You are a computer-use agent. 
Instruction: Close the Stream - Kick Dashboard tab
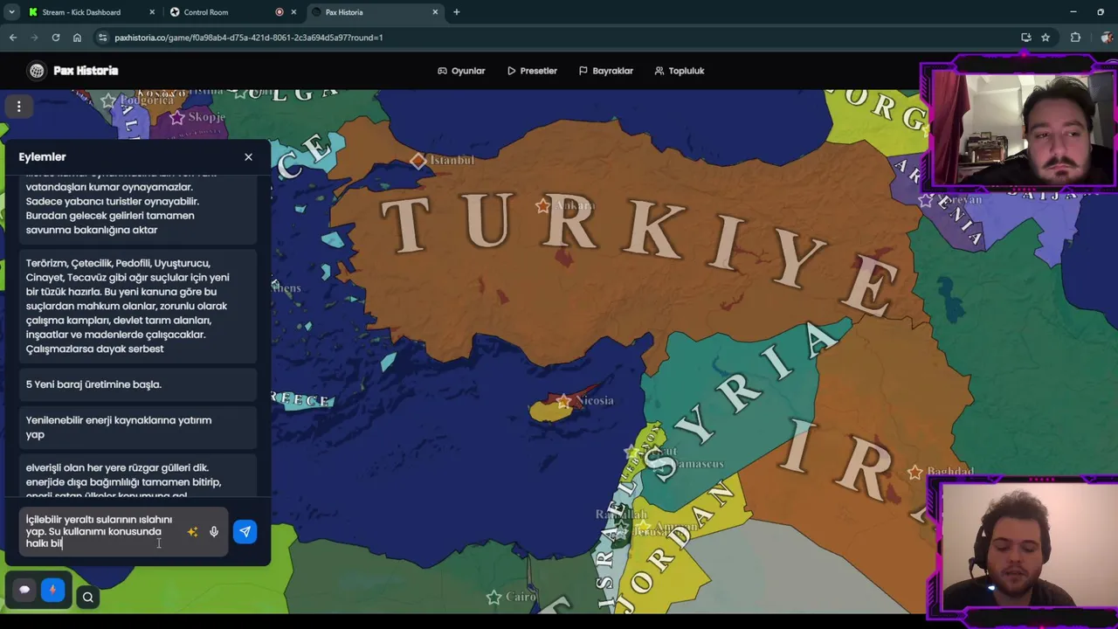[x=152, y=12]
